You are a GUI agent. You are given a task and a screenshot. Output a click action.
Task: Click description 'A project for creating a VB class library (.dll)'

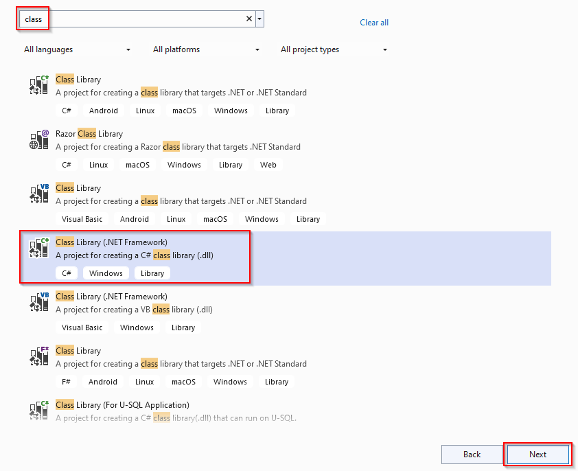[x=134, y=310]
